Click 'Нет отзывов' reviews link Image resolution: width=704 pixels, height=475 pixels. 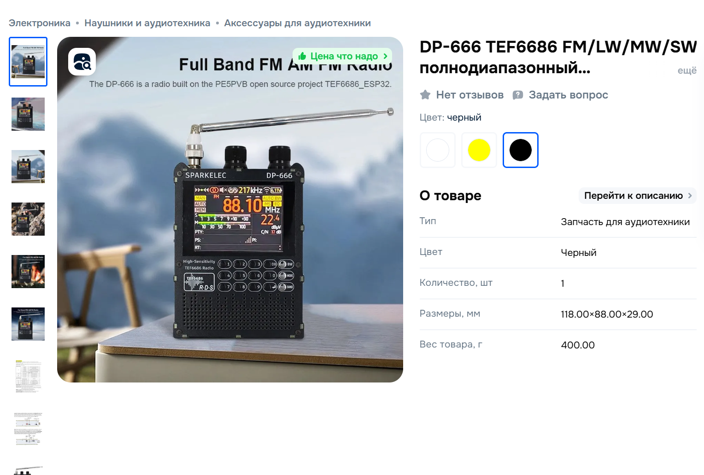point(470,95)
